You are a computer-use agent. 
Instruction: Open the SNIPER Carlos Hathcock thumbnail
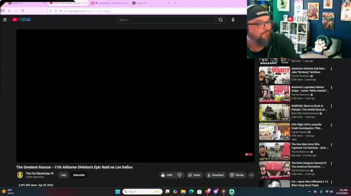coord(274,94)
